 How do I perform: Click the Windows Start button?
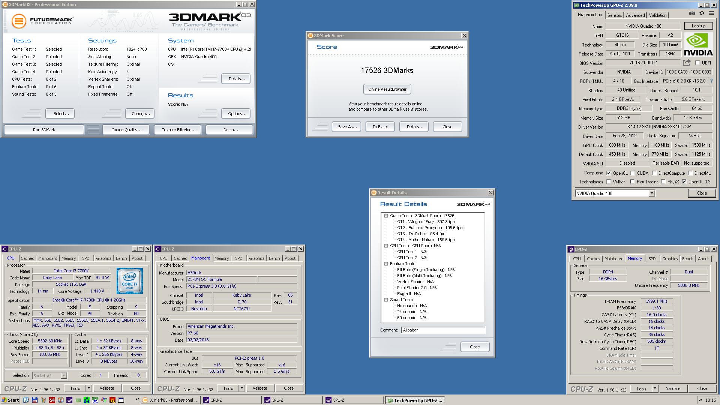pos(10,400)
